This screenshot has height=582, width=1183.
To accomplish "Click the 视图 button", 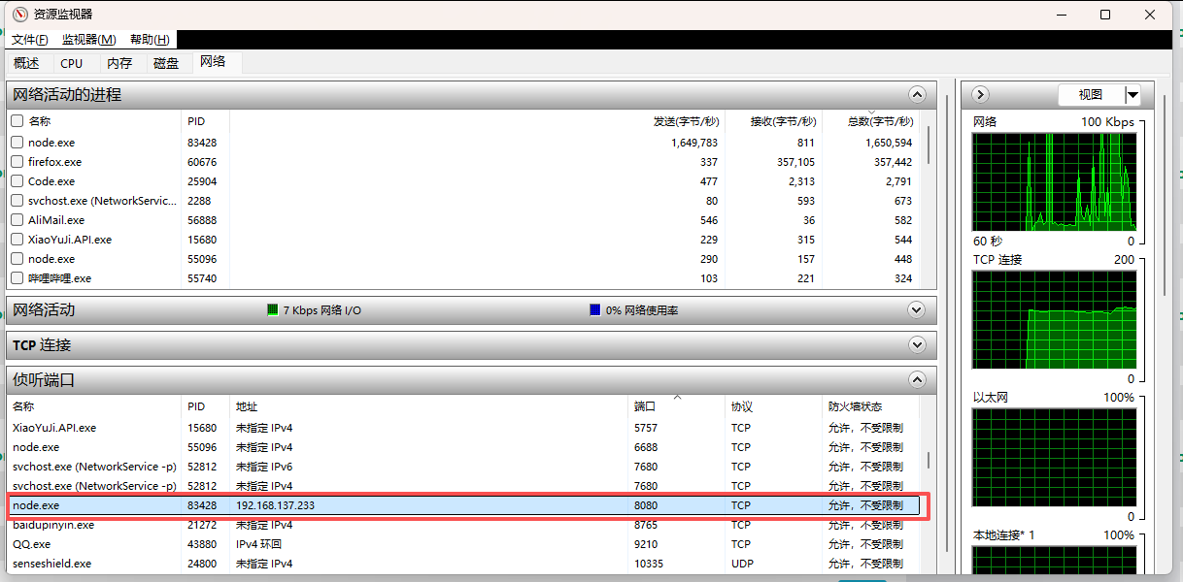I will coord(1091,94).
